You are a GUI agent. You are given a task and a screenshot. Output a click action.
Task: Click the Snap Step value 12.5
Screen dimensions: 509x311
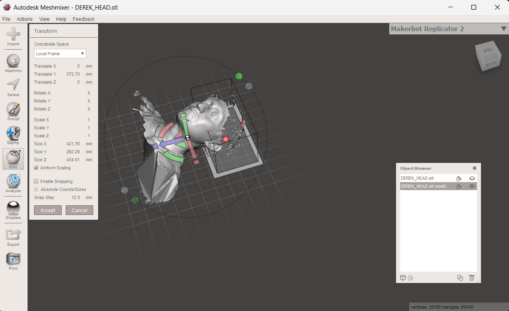pyautogui.click(x=76, y=197)
